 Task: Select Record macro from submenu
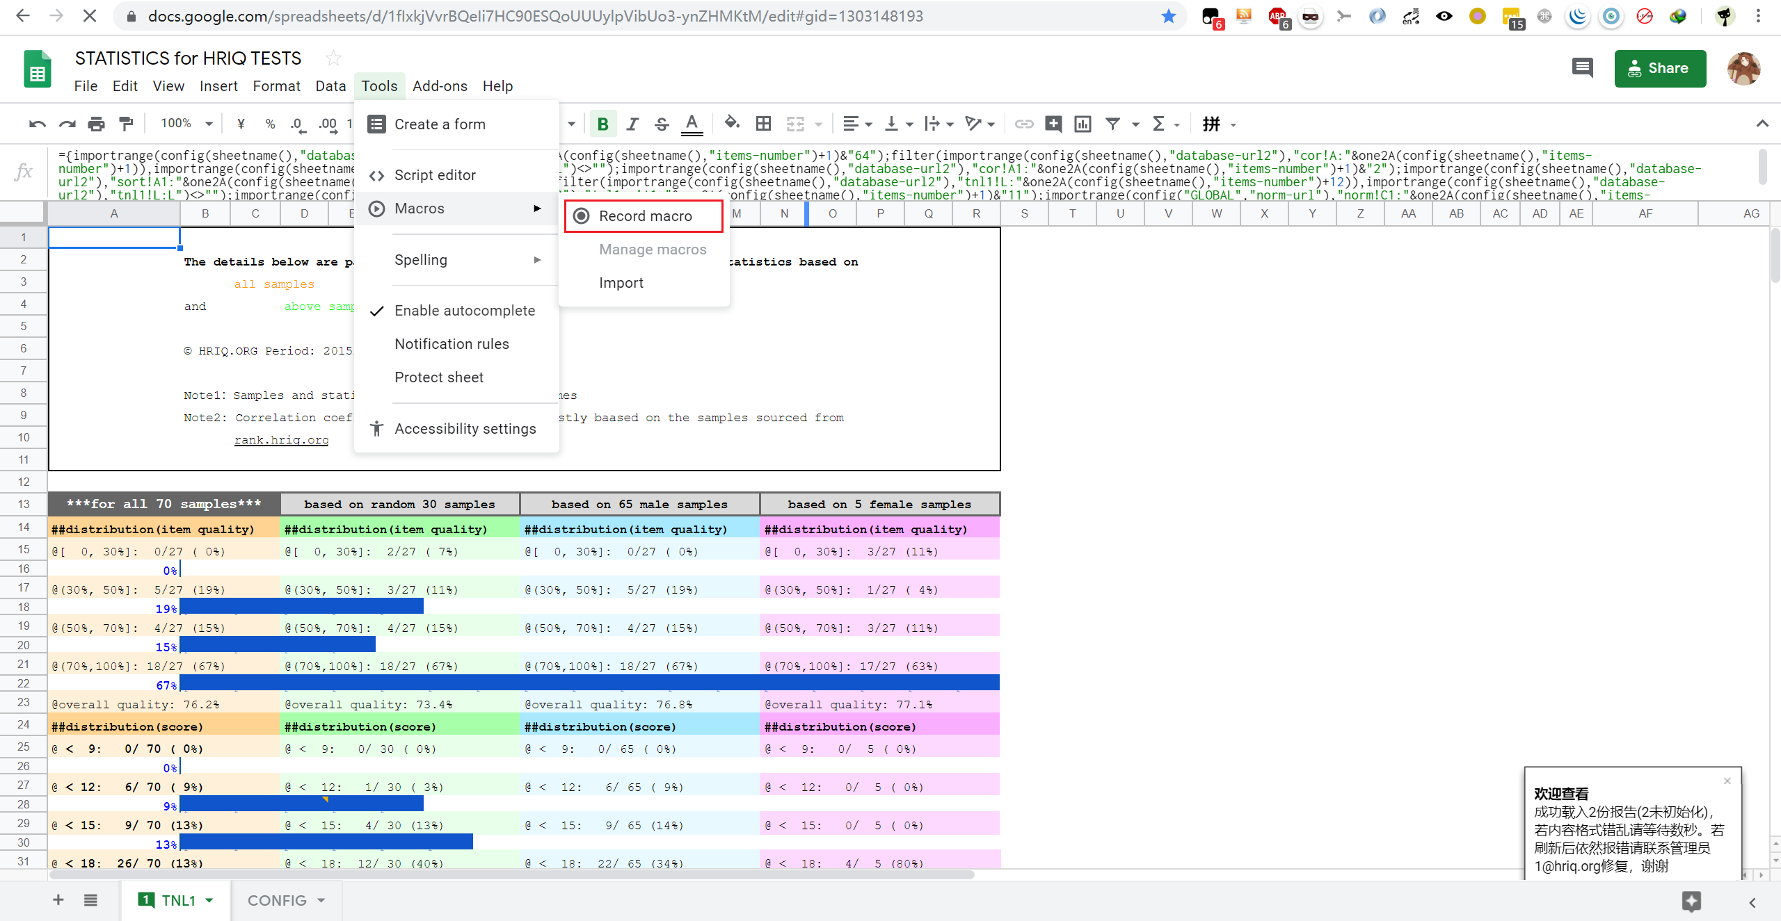pyautogui.click(x=644, y=216)
